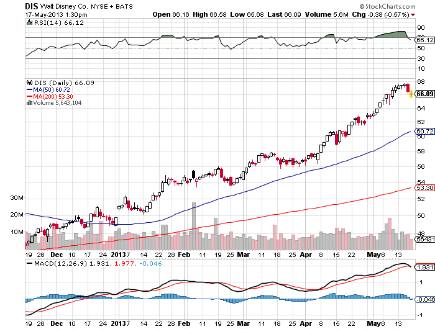Click the Chg -0.38 (-0.57%) value
Screen dimensions: 435x329
380,14
